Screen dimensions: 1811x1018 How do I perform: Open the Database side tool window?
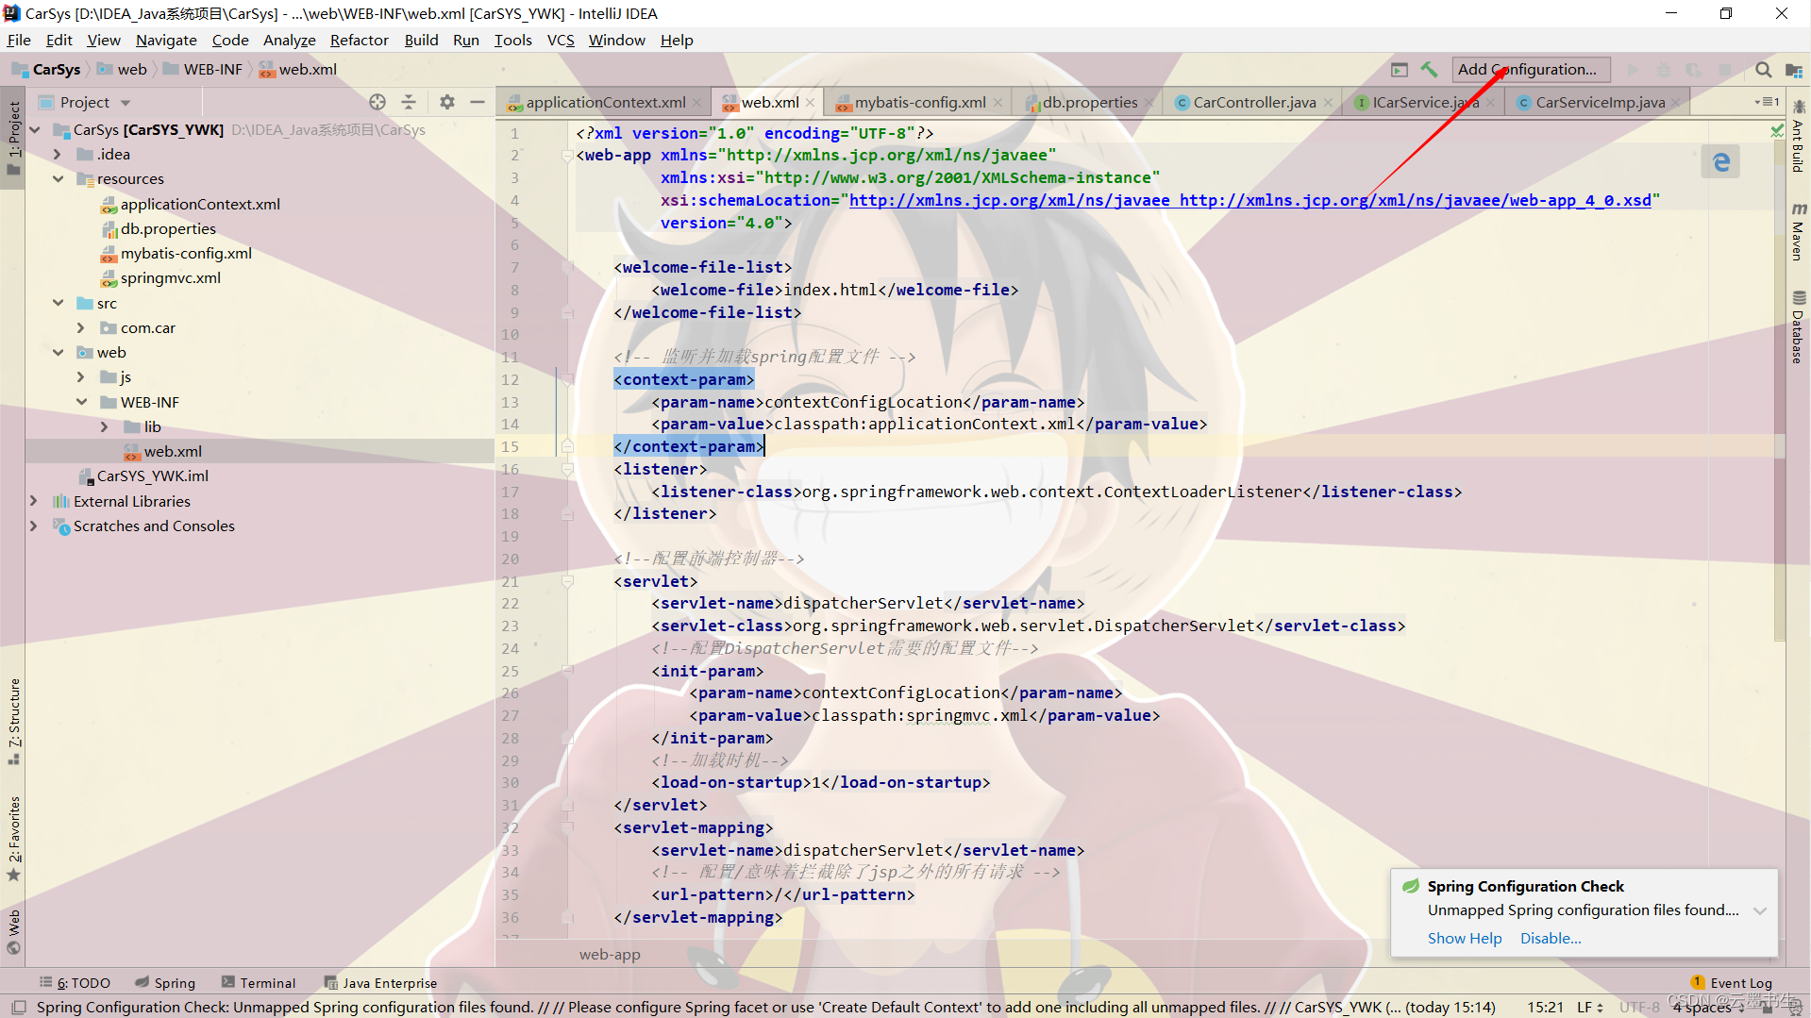click(x=1798, y=327)
